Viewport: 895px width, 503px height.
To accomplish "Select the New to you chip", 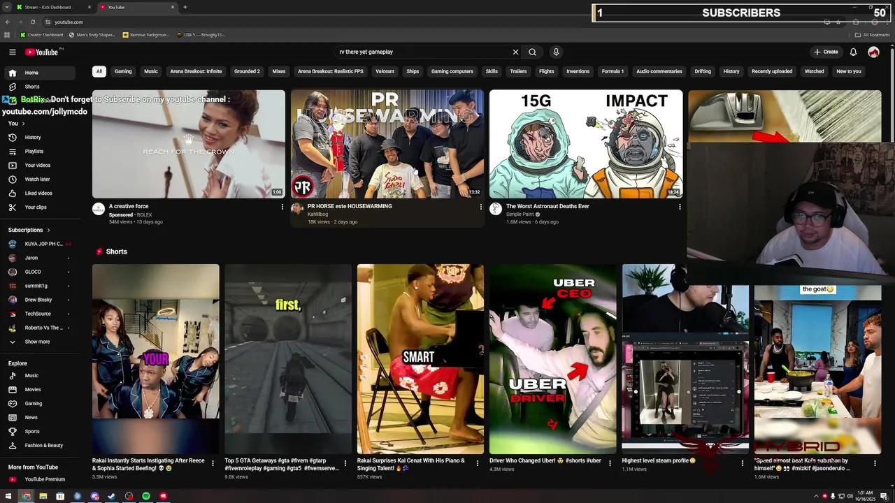I will point(849,71).
